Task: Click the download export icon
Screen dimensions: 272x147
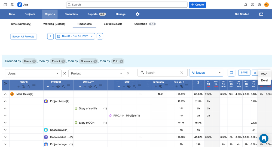Action: pos(255,73)
